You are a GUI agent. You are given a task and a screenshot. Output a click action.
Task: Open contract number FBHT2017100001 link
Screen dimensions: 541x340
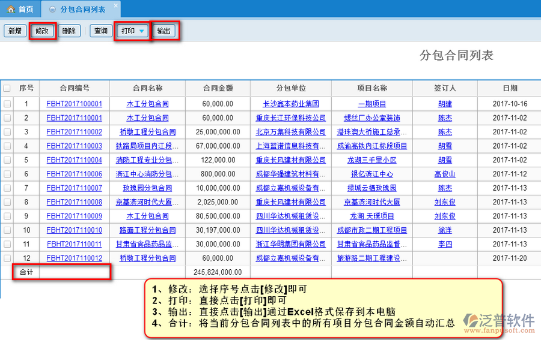(x=74, y=104)
